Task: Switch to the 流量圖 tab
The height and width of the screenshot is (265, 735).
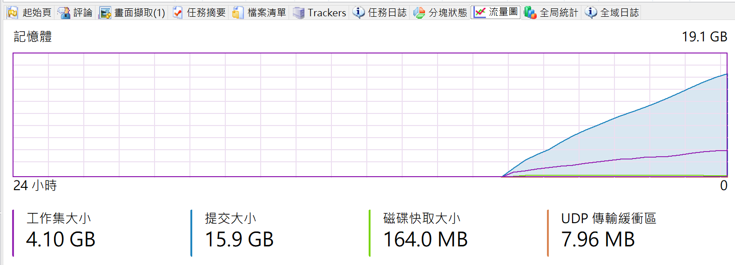Action: click(496, 12)
